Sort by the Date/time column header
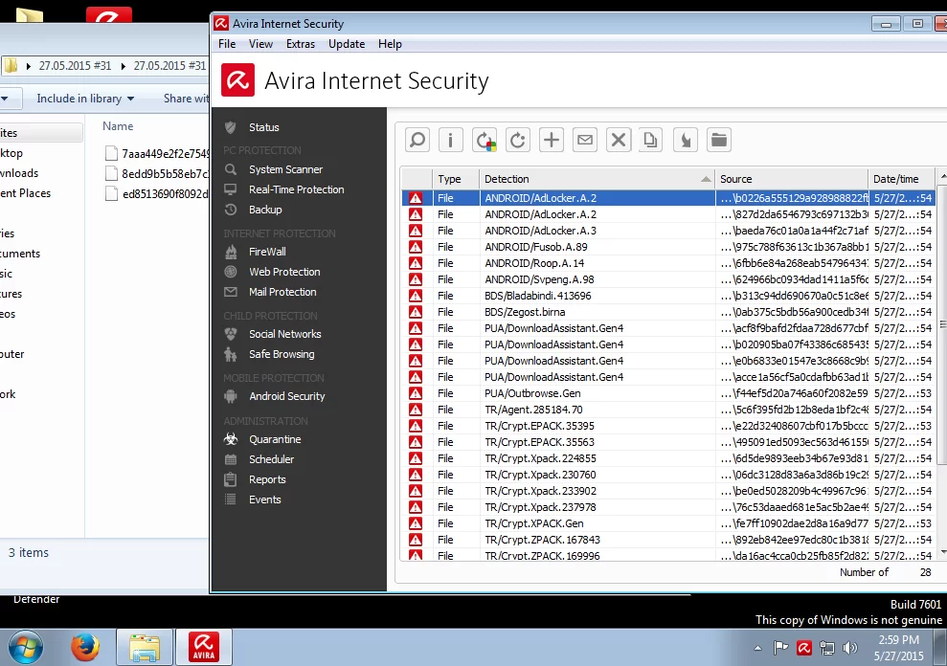This screenshot has width=947, height=666. click(901, 179)
